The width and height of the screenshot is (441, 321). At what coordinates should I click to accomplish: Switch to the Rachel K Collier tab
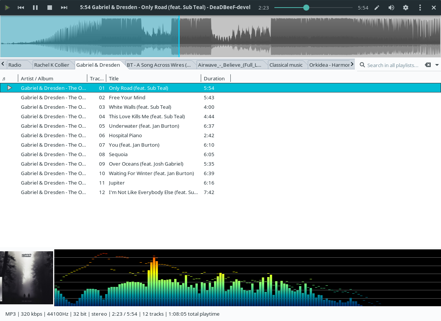(x=52, y=65)
